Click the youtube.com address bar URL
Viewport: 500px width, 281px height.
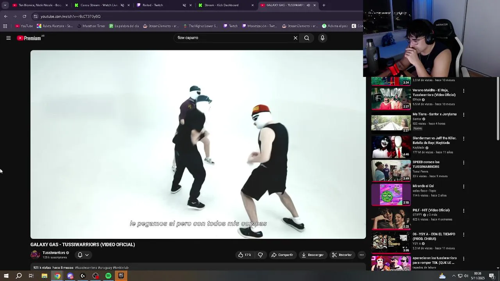point(71,16)
